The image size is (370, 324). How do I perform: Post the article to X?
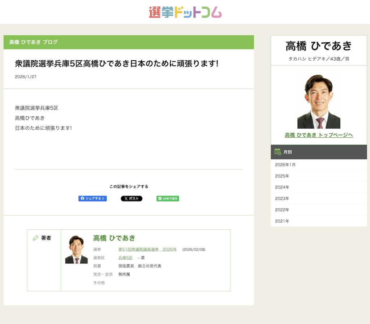point(132,199)
